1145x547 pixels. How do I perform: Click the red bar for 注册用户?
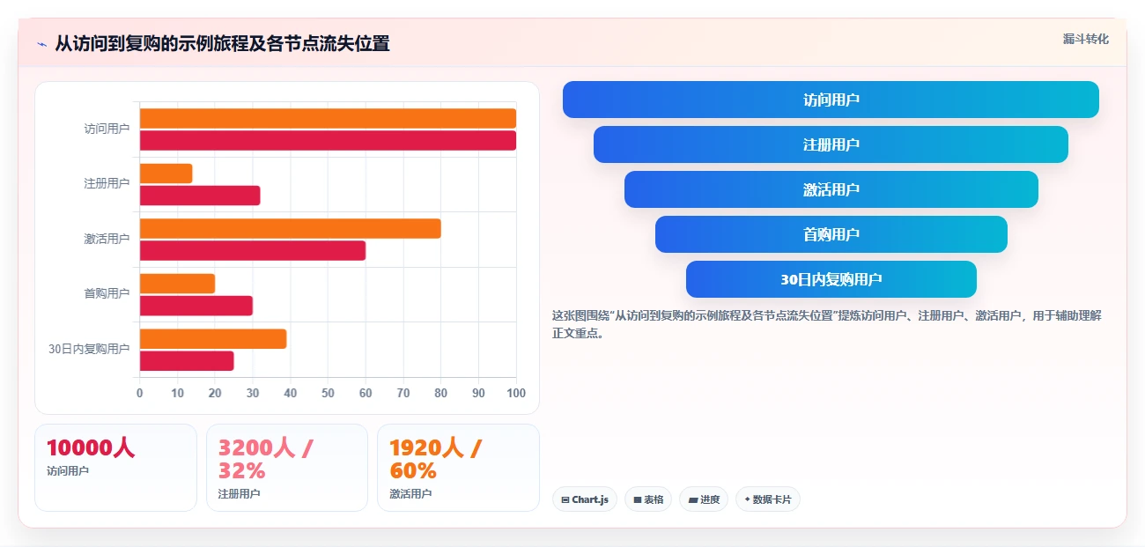[200, 196]
